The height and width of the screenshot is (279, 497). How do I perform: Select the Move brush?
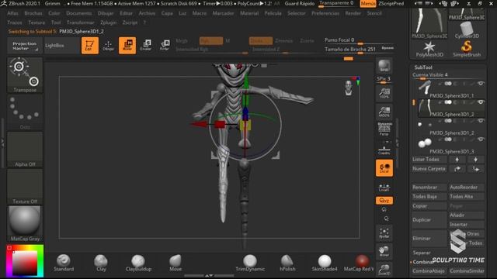pos(176,263)
